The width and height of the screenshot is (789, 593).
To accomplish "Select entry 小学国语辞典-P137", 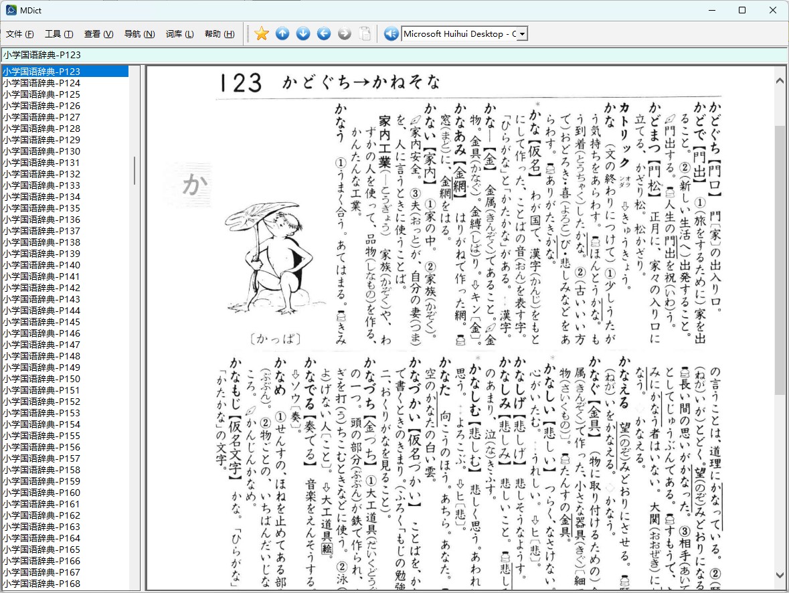I will tap(65, 230).
